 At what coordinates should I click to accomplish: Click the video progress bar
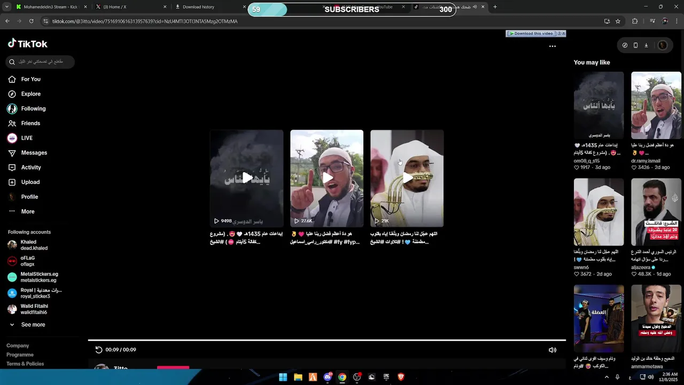point(327,340)
